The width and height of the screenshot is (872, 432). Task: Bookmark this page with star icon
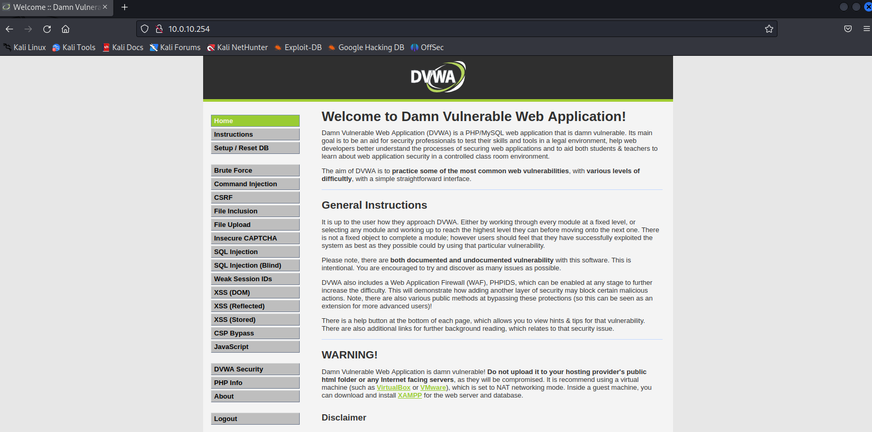tap(769, 29)
